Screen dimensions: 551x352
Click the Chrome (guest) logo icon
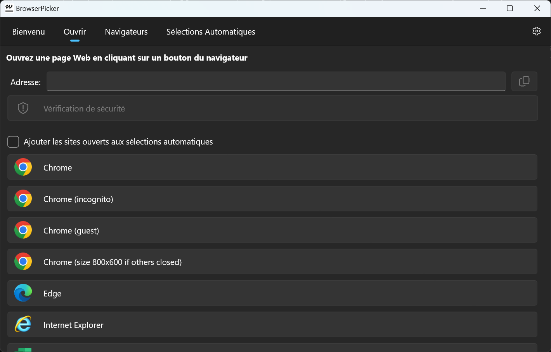[23, 230]
